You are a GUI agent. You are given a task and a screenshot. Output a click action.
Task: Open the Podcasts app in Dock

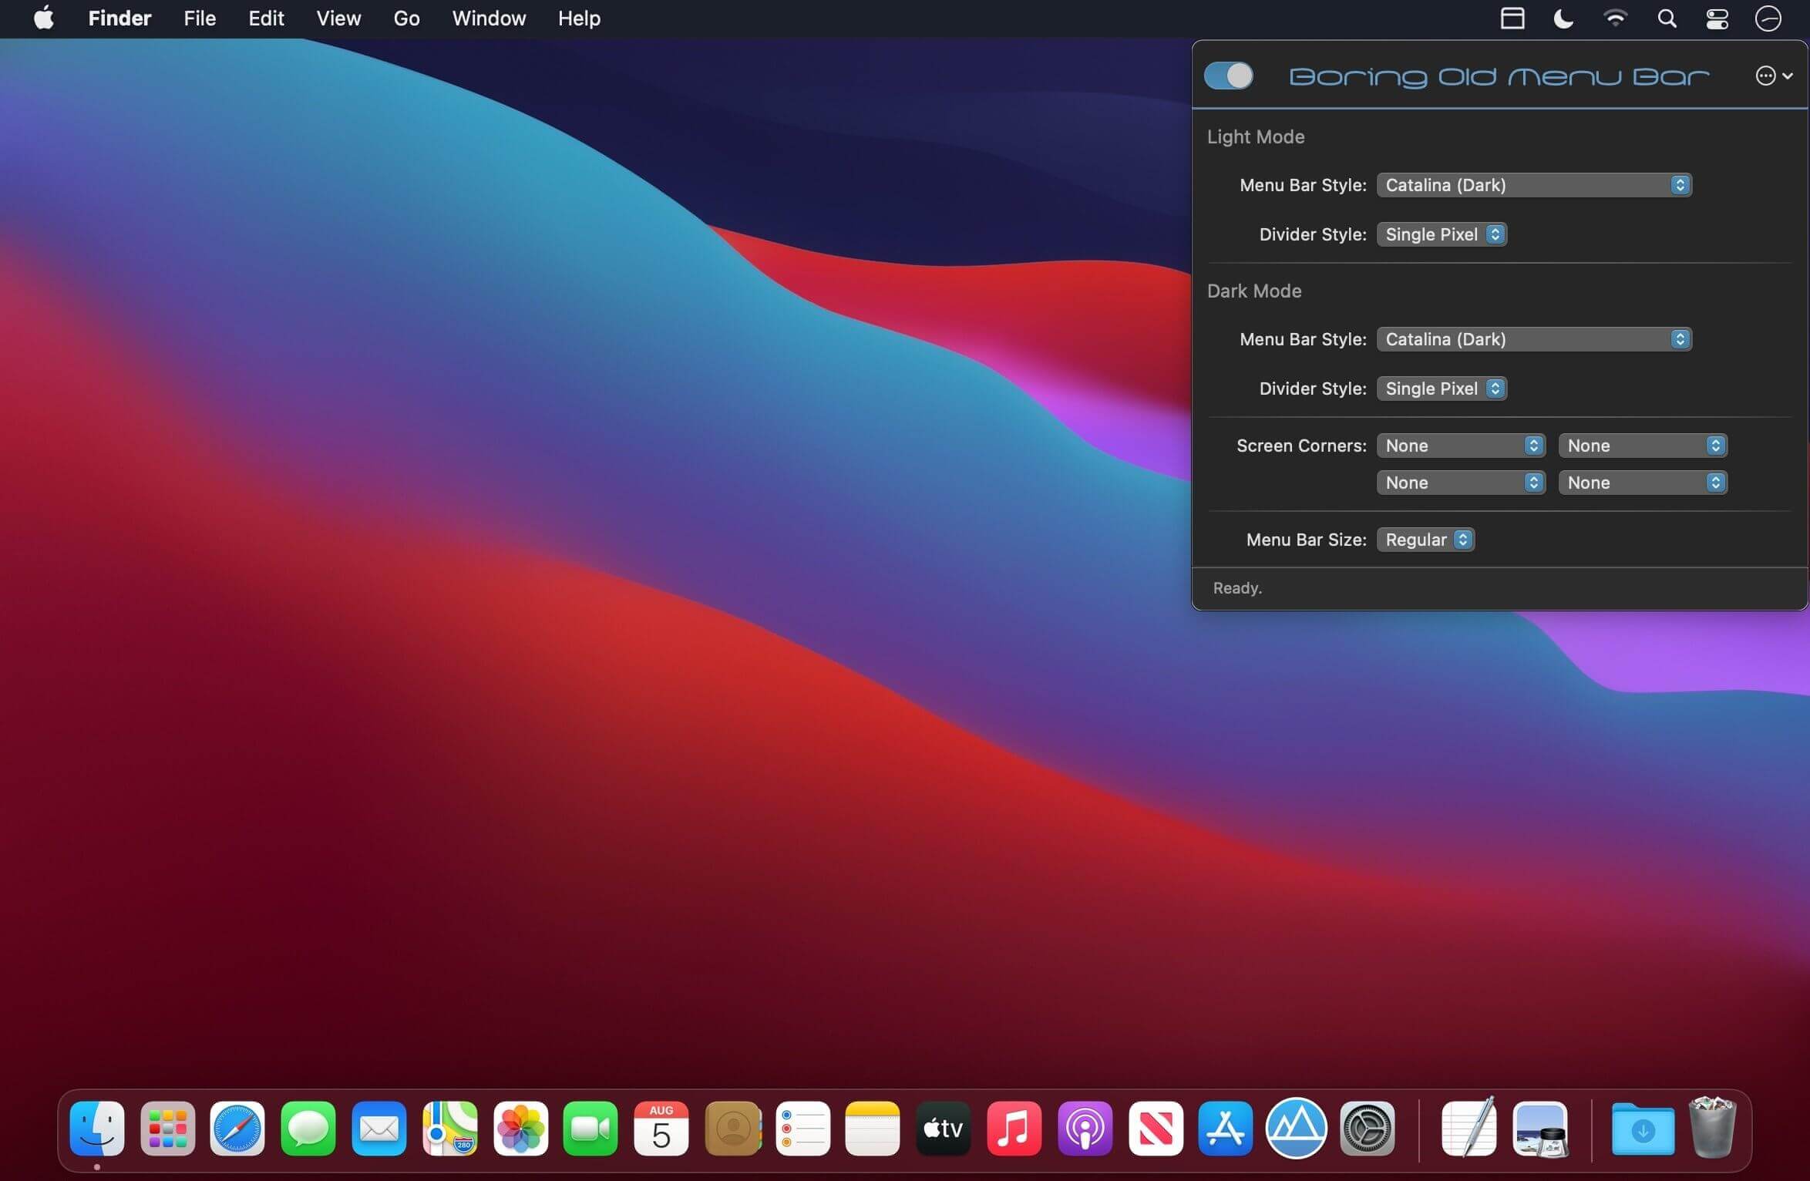tap(1085, 1129)
